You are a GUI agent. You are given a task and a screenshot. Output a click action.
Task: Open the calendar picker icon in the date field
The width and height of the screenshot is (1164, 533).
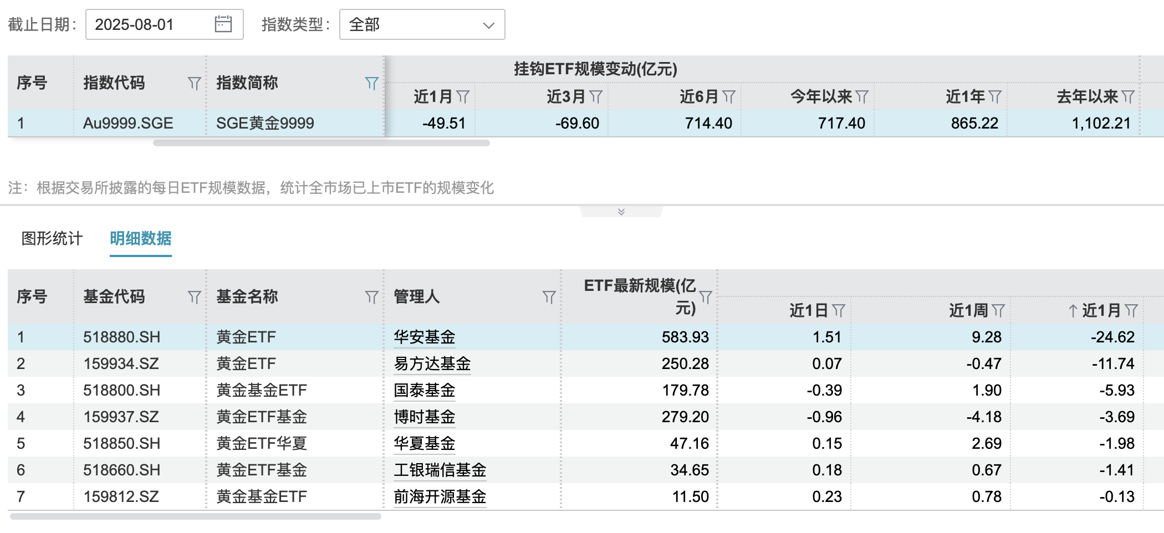coord(223,24)
